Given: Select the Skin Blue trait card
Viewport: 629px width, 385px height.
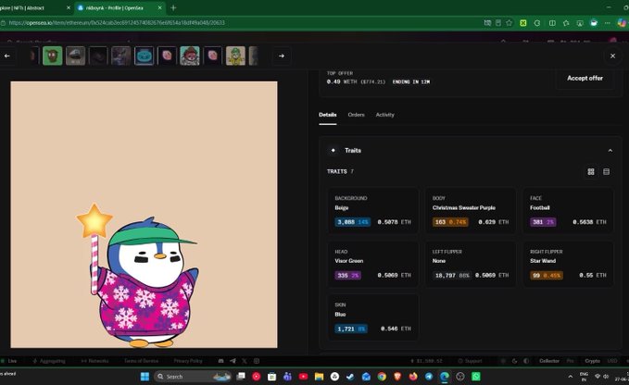Looking at the screenshot, I should click(x=372, y=317).
